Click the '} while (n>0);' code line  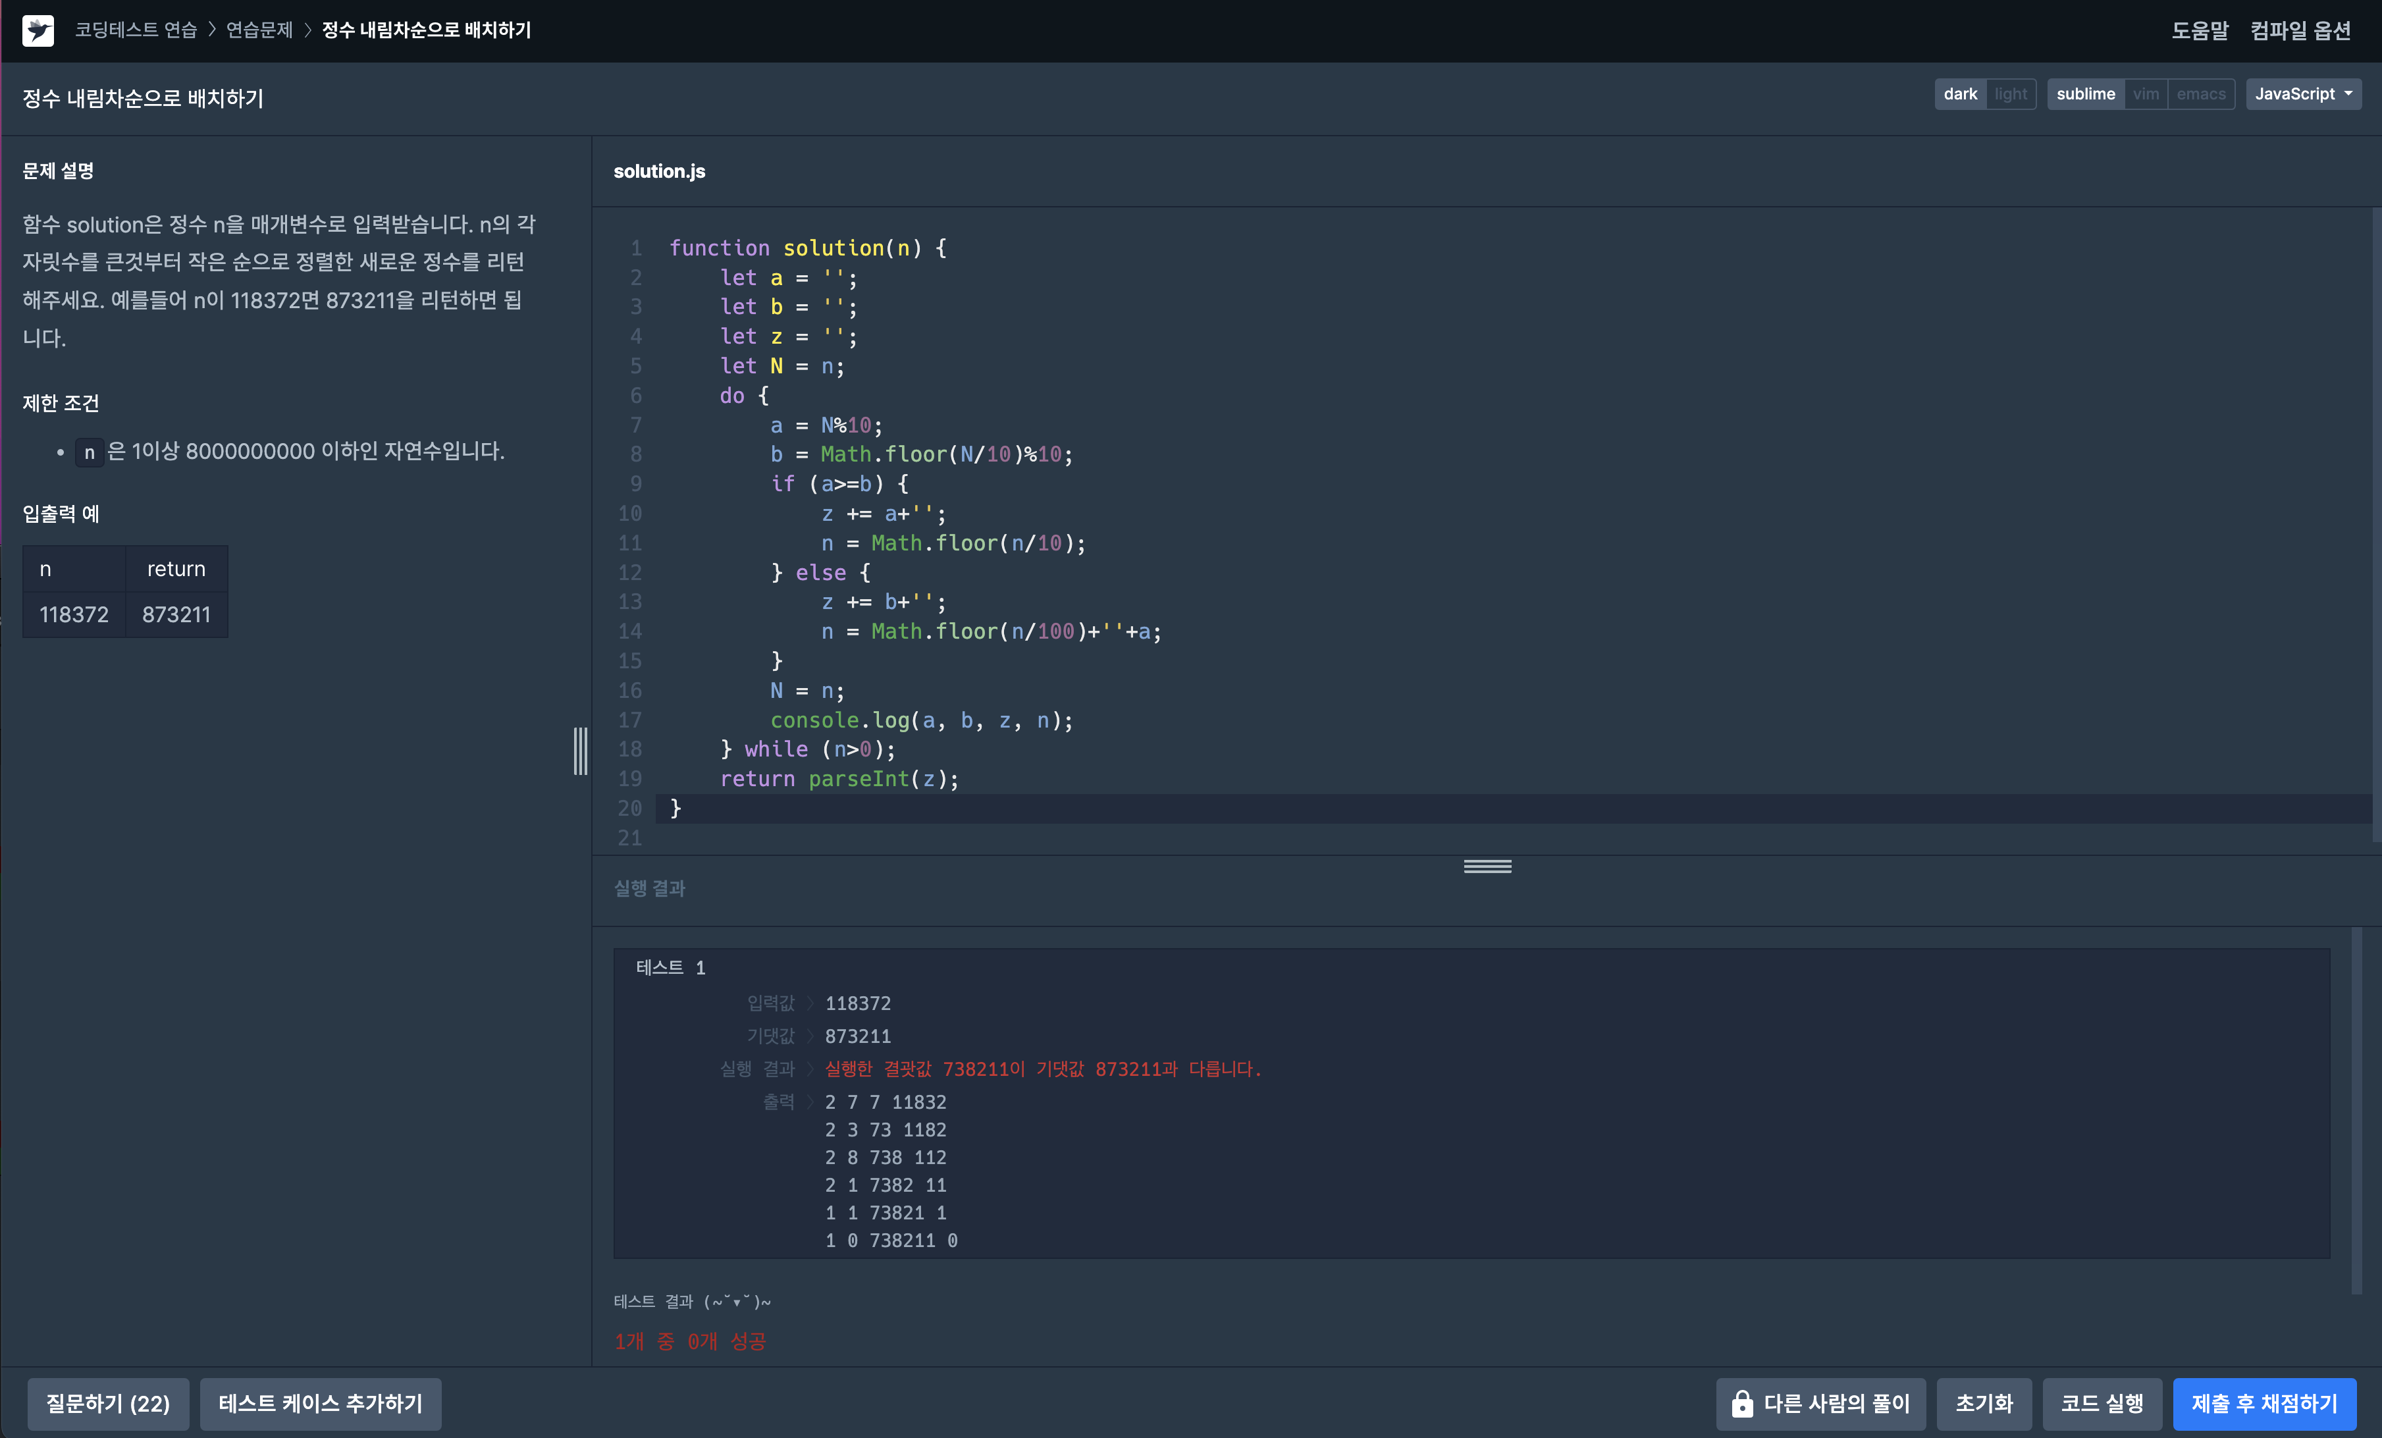pos(807,749)
